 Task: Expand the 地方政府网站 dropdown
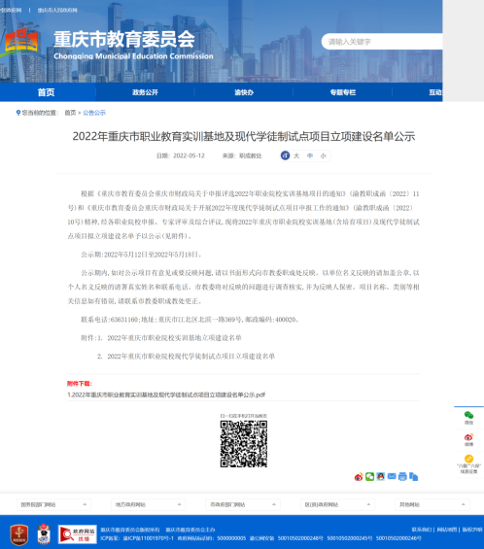pos(148,504)
